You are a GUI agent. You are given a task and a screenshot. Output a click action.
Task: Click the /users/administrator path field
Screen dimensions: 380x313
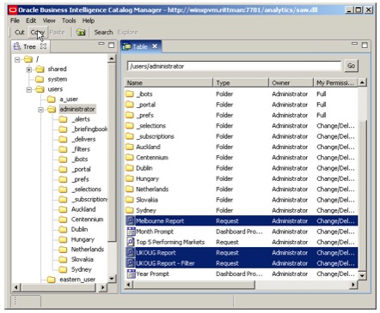[234, 66]
